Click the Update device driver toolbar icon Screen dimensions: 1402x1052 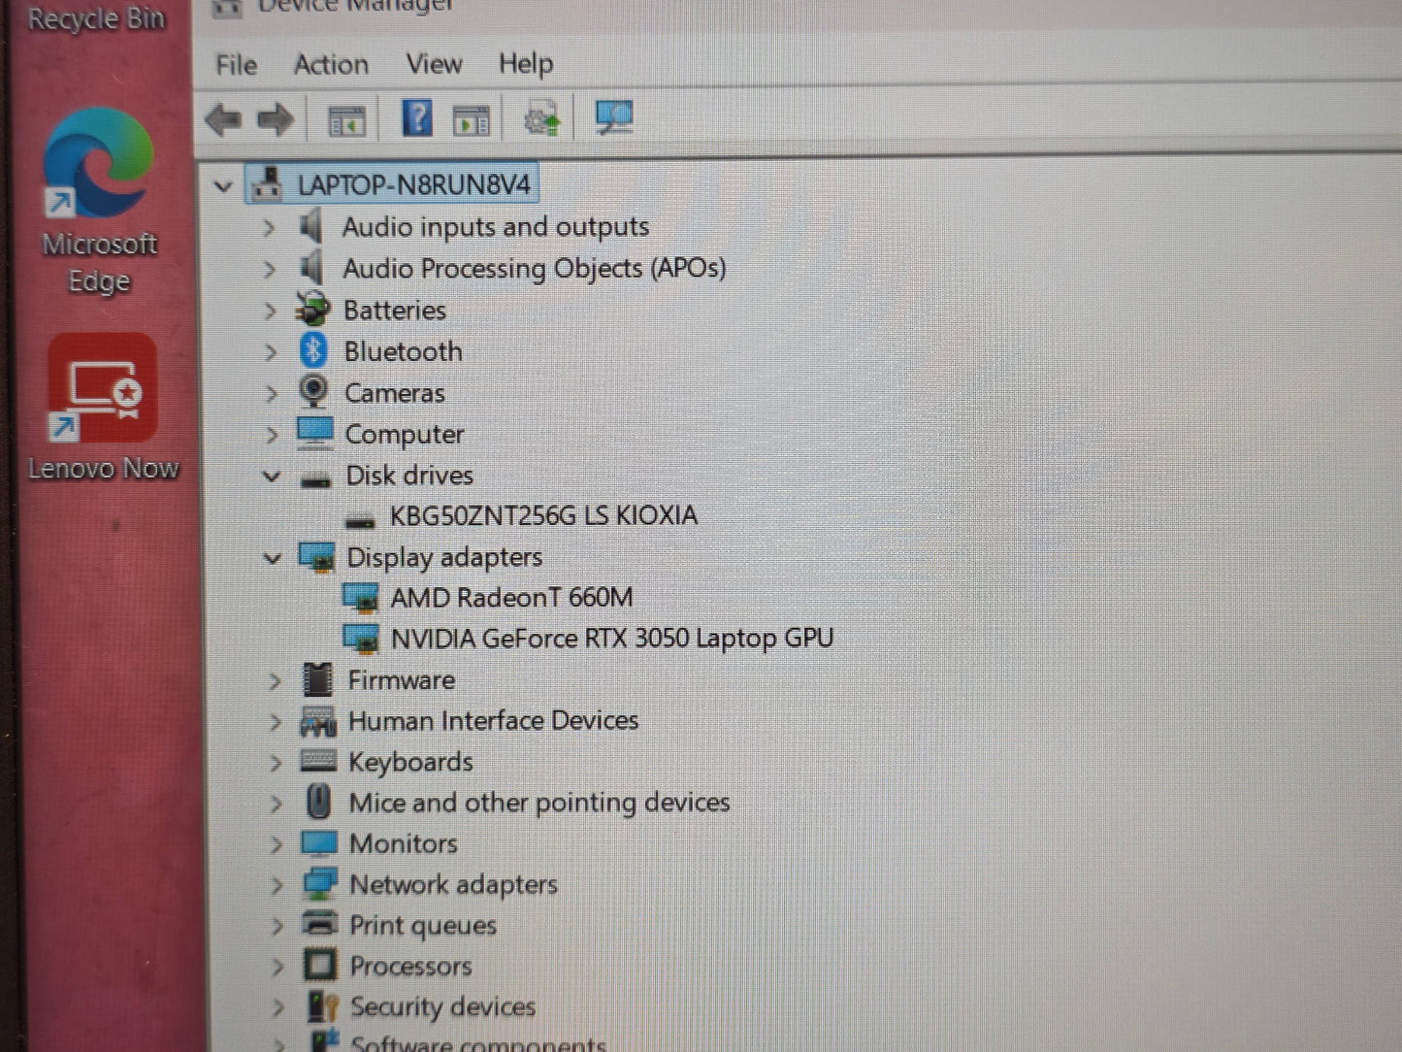click(x=542, y=120)
